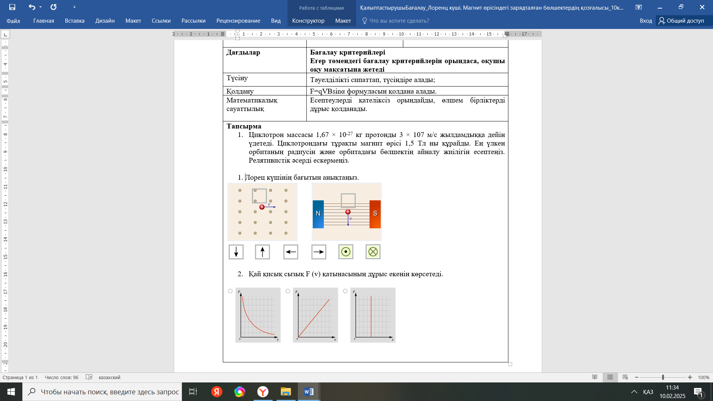
Task: Open Ribbon Display Options icon
Action: click(639, 7)
